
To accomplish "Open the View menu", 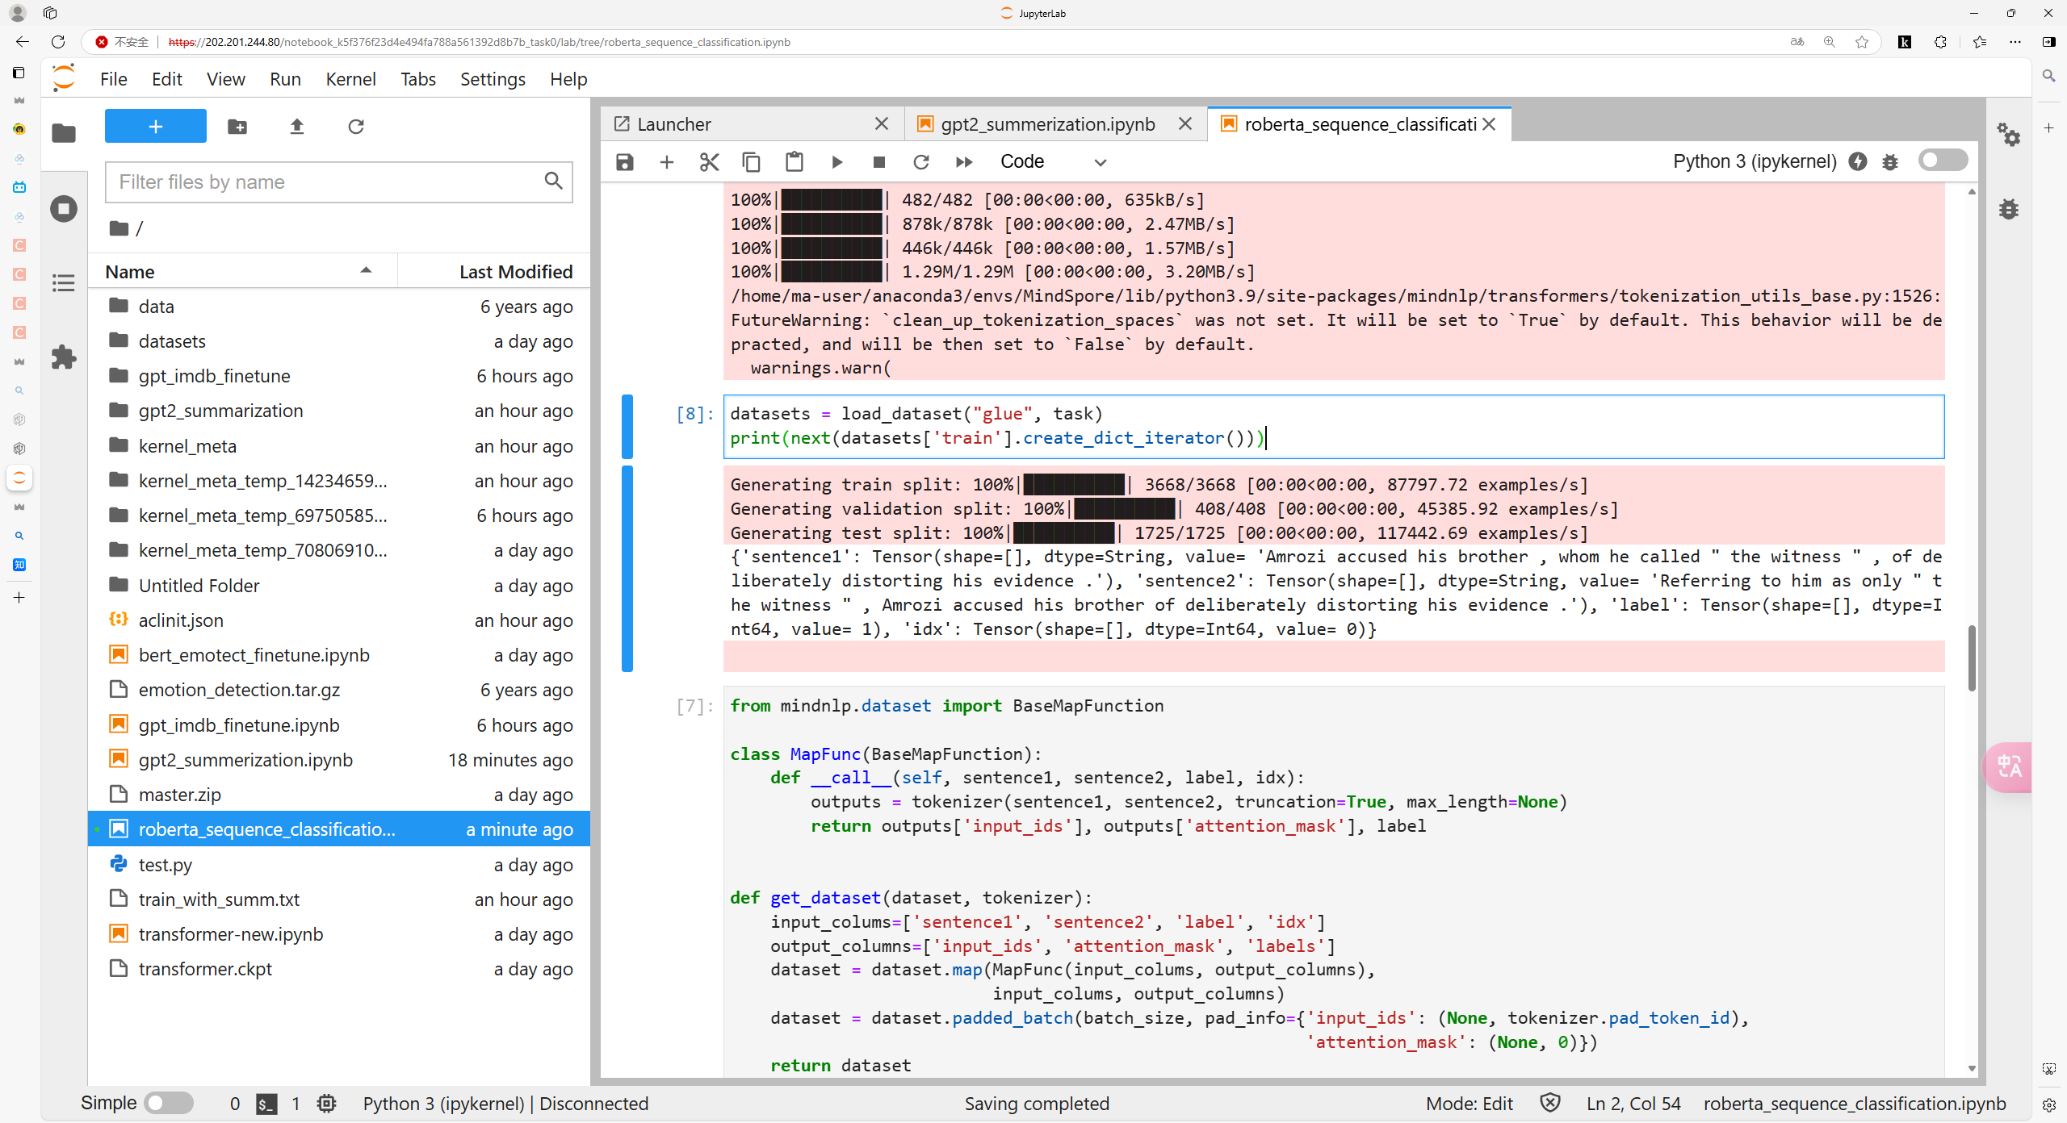I will [225, 79].
